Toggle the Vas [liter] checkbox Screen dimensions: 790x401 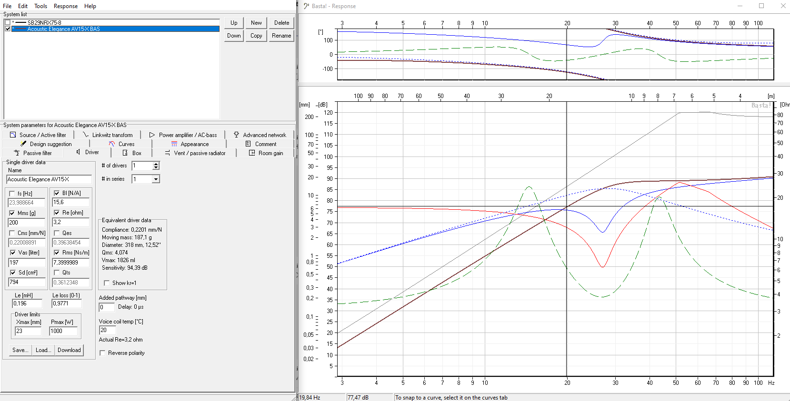[13, 253]
